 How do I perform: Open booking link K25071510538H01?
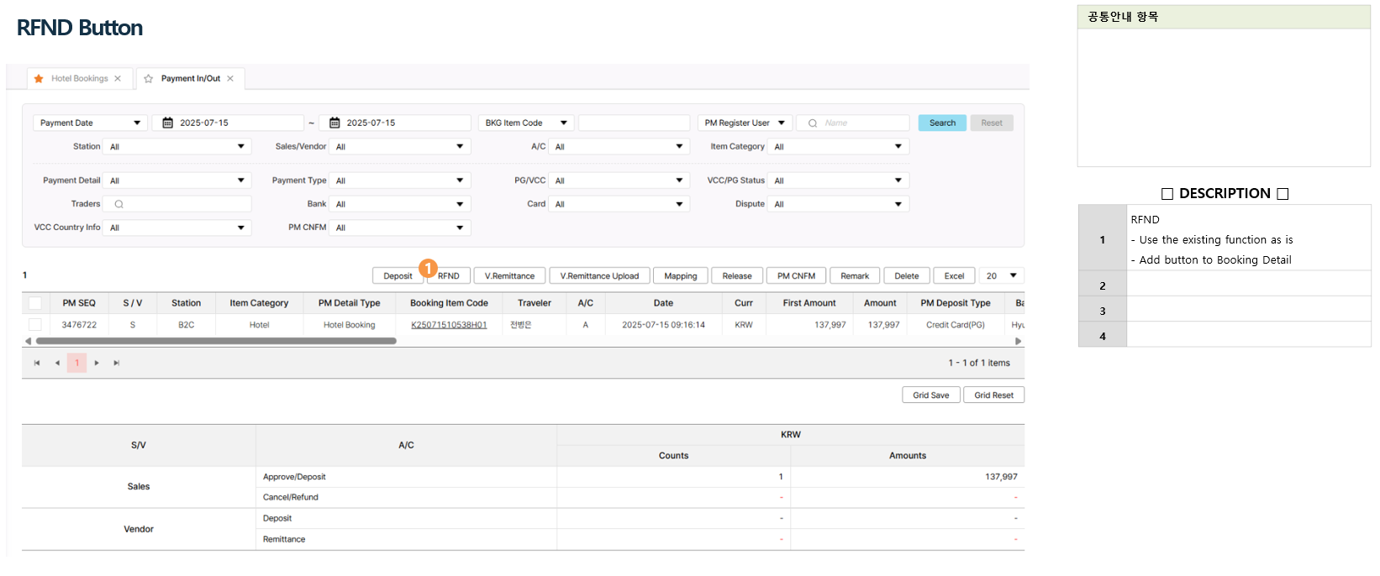pos(449,325)
